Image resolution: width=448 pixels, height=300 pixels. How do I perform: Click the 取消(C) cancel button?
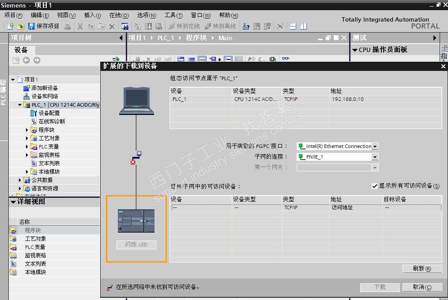pyautogui.click(x=422, y=287)
